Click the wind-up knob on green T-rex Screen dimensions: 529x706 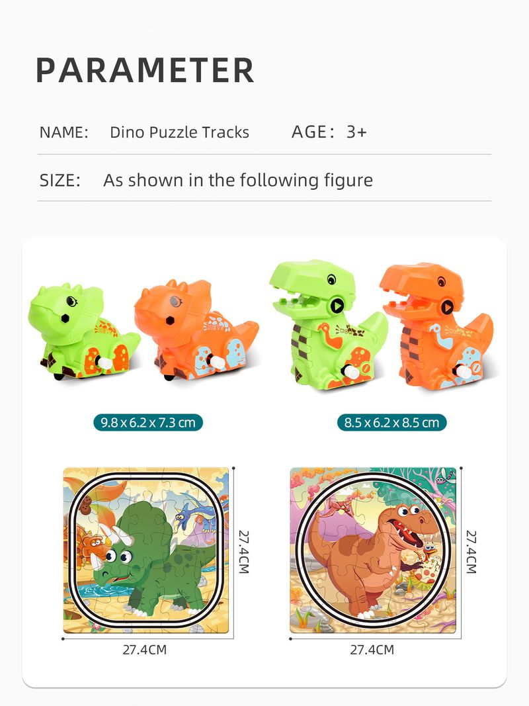pos(350,372)
